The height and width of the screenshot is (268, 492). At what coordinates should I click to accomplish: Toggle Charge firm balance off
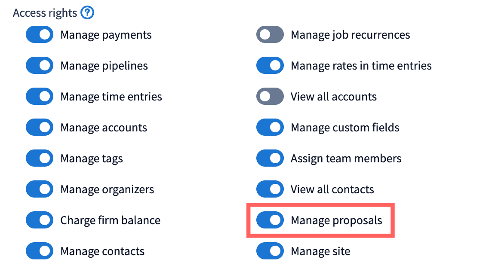40,220
